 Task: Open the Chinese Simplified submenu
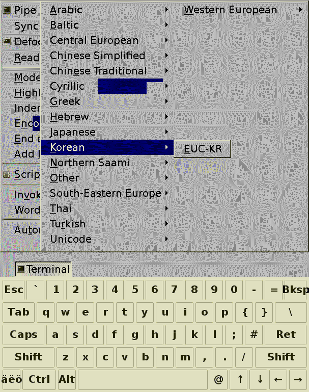[x=107, y=56]
